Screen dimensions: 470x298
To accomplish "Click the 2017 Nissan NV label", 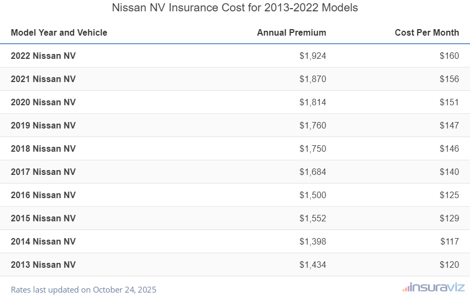I will tap(43, 172).
